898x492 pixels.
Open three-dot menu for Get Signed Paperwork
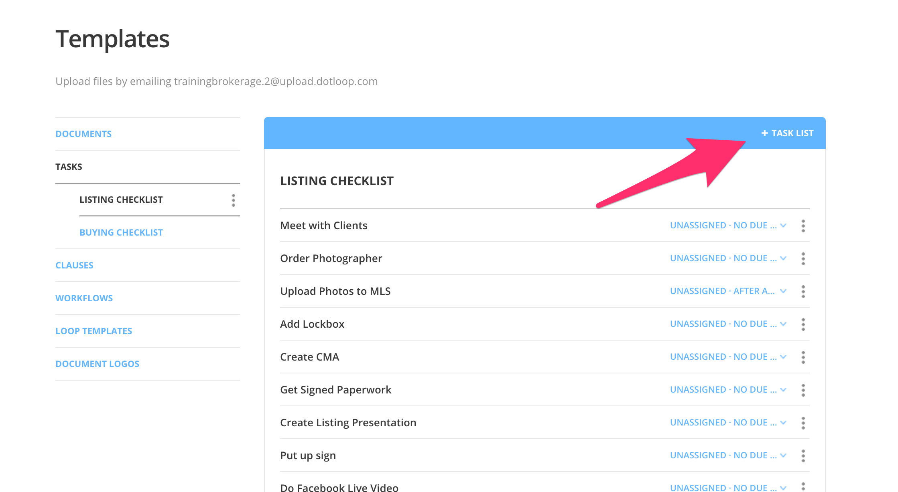tap(803, 390)
